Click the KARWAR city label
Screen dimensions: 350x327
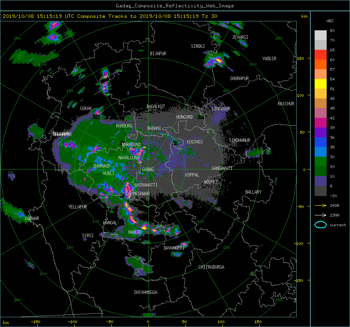(x=32, y=219)
